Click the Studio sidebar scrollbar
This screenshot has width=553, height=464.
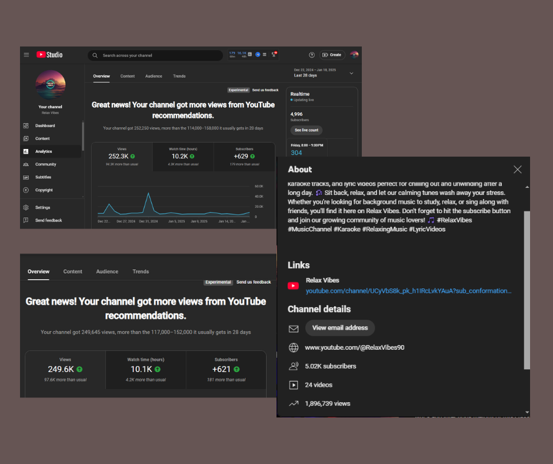(83, 136)
